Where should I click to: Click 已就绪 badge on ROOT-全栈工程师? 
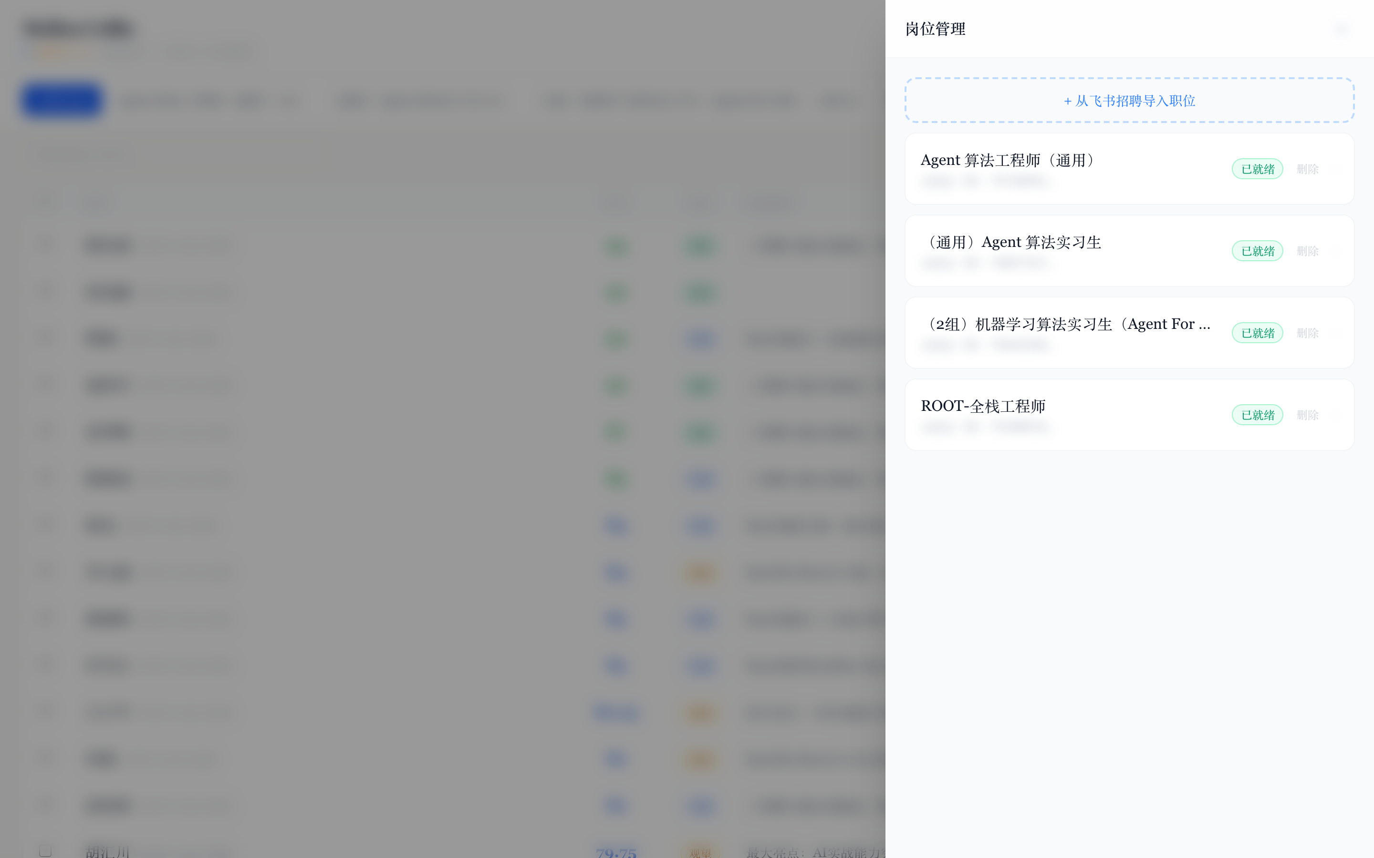(x=1257, y=415)
